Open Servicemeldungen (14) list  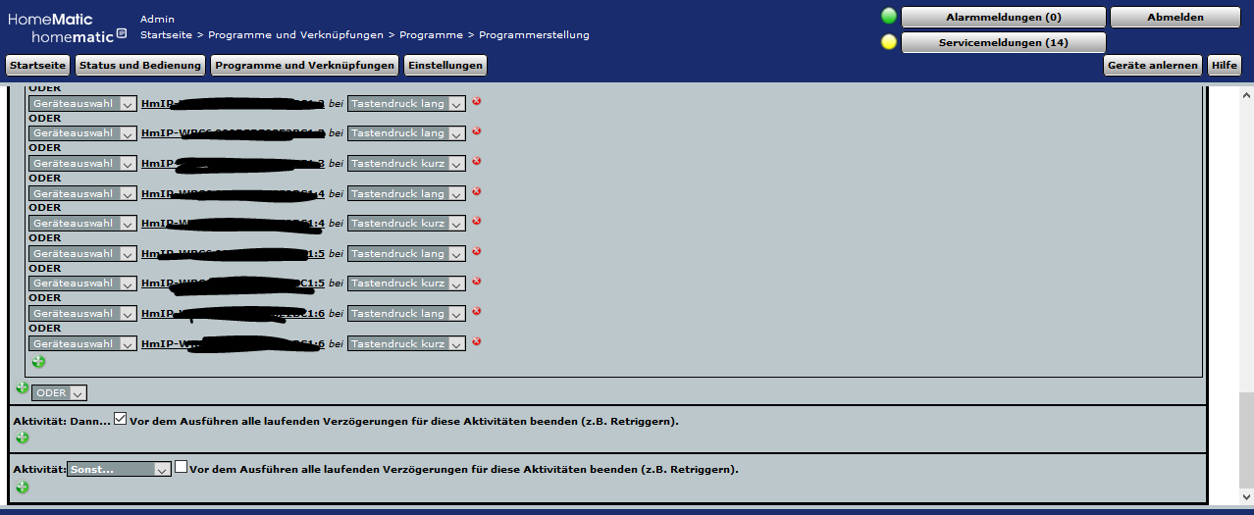click(1003, 42)
